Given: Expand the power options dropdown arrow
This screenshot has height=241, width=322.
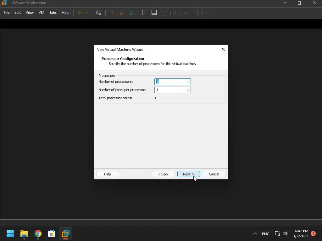Looking at the screenshot, I should point(87,13).
